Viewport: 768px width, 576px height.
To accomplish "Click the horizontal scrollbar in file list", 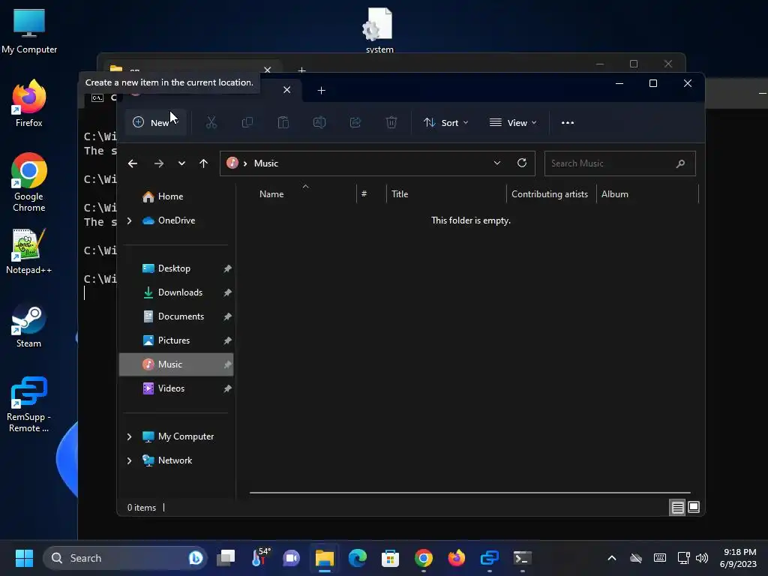I will click(470, 493).
